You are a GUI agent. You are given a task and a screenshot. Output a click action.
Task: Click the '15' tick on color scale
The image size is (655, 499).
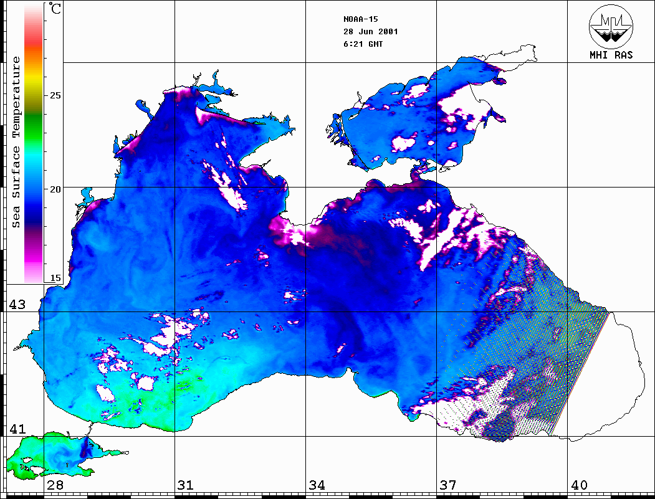point(55,278)
